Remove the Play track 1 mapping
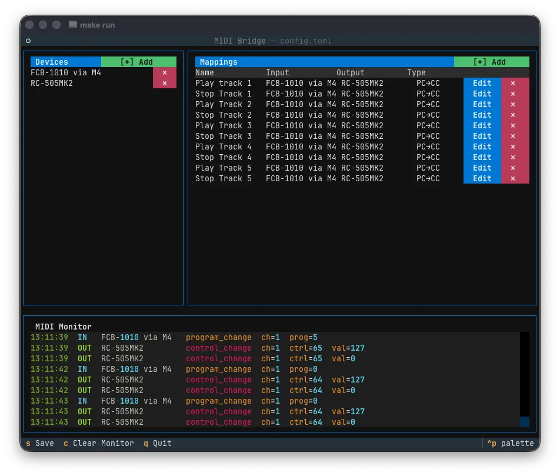Screen dimensions: 560x476 point(515,84)
